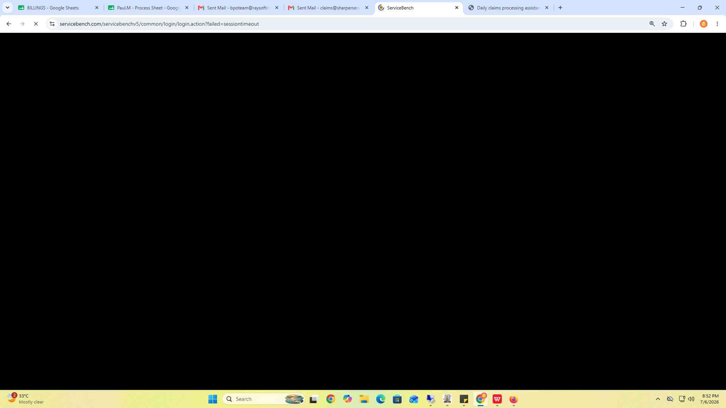Viewport: 726px width, 408px height.
Task: Show hidden system tray icons
Action: click(x=658, y=399)
